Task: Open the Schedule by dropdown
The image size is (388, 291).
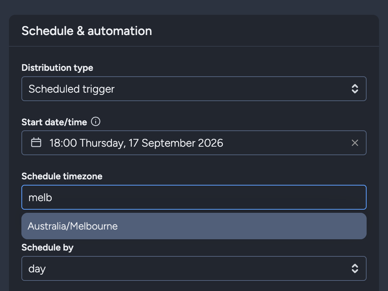Action: pyautogui.click(x=194, y=268)
